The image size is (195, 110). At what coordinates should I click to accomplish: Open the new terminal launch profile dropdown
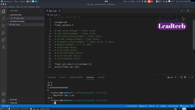pyautogui.click(x=178, y=77)
